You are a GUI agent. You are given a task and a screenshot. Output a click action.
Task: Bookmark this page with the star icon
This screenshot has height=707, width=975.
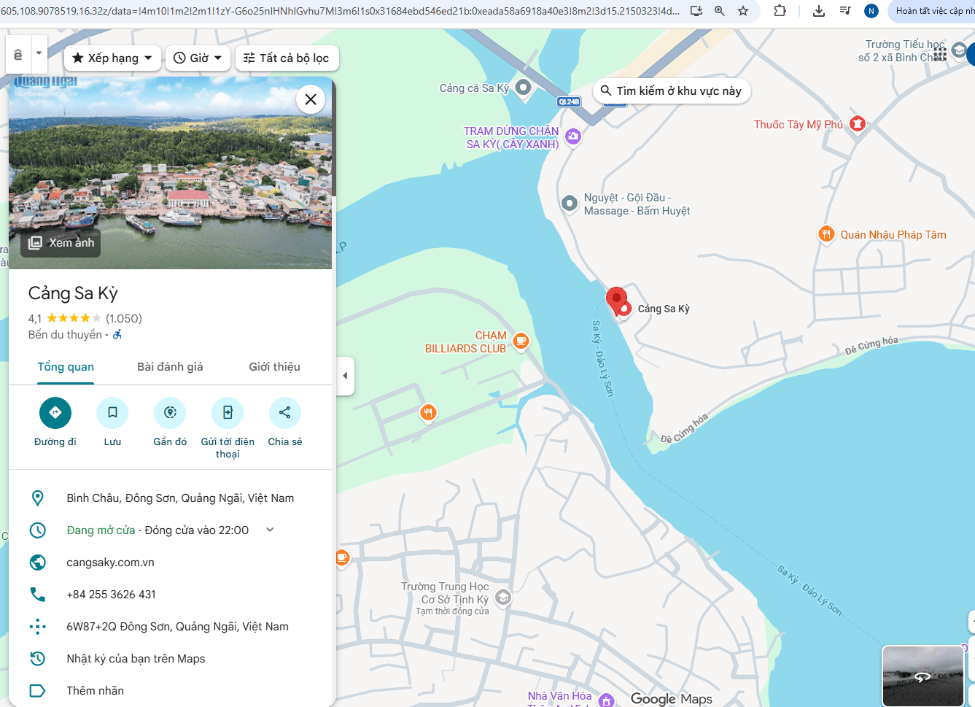(743, 11)
